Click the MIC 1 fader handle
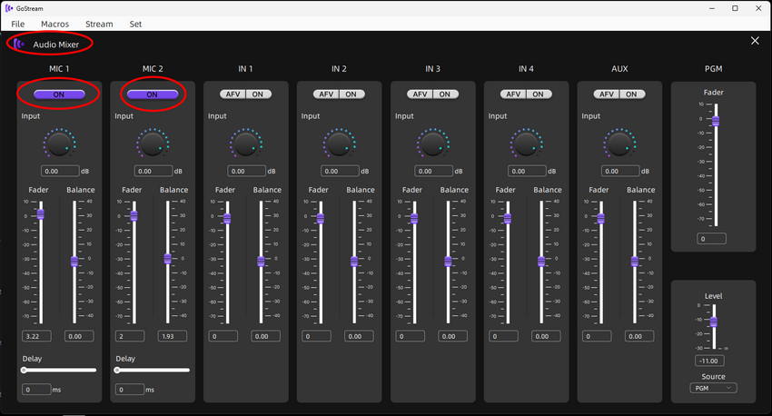 tap(41, 214)
